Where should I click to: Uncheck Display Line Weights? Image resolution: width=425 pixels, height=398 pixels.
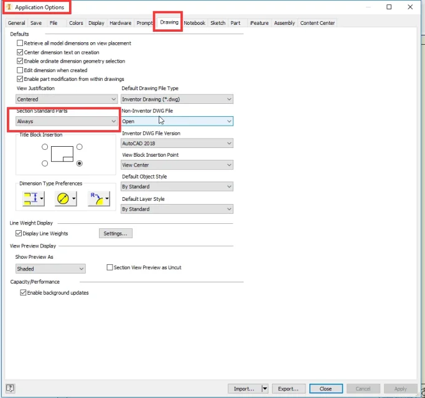click(x=19, y=233)
